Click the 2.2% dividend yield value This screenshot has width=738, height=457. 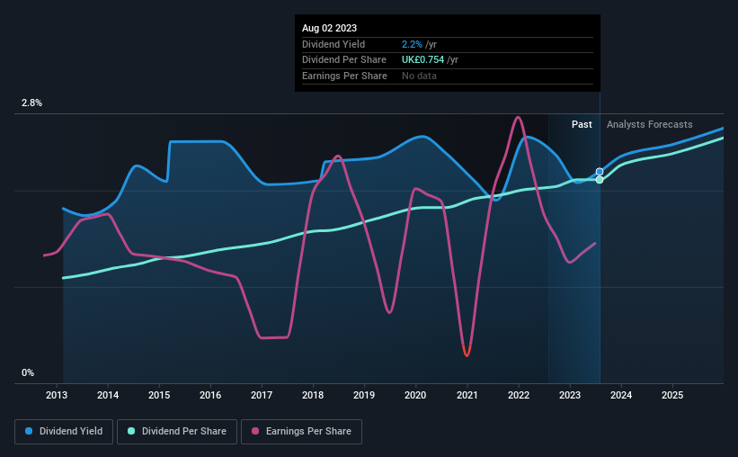[412, 44]
